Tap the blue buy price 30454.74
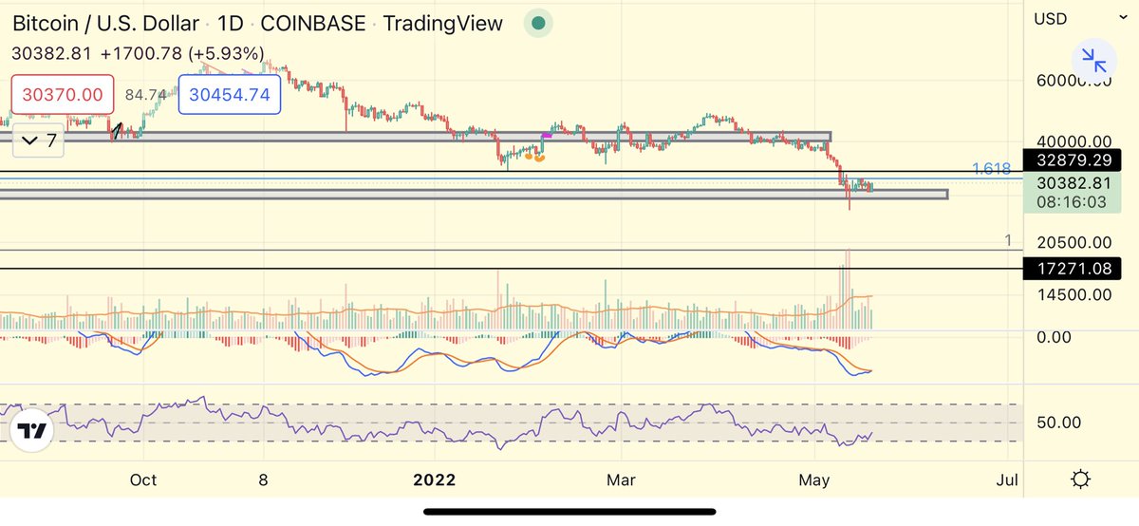This screenshot has height=526, width=1139. (230, 94)
